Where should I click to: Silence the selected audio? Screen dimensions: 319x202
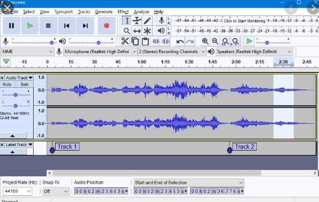[x=166, y=41]
